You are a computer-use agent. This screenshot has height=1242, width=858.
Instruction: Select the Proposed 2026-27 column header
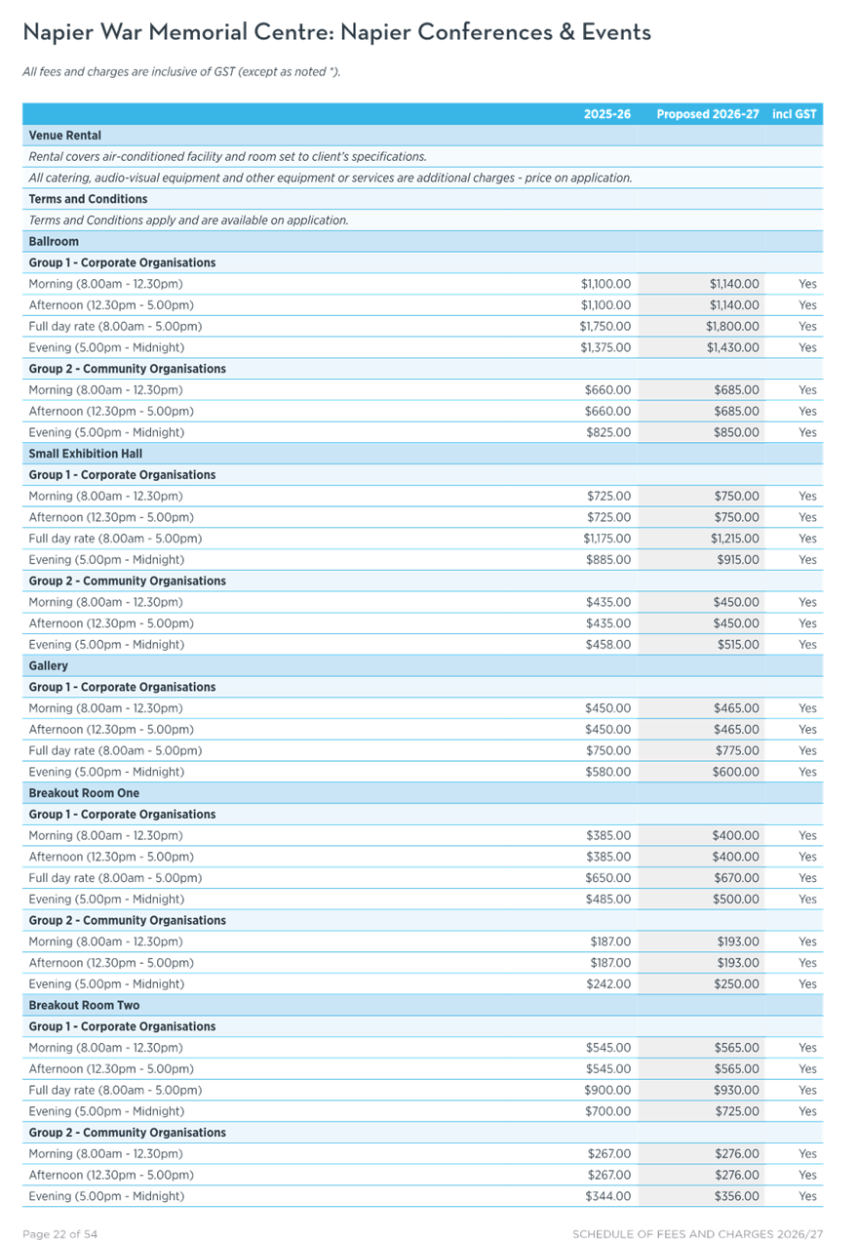tap(706, 114)
